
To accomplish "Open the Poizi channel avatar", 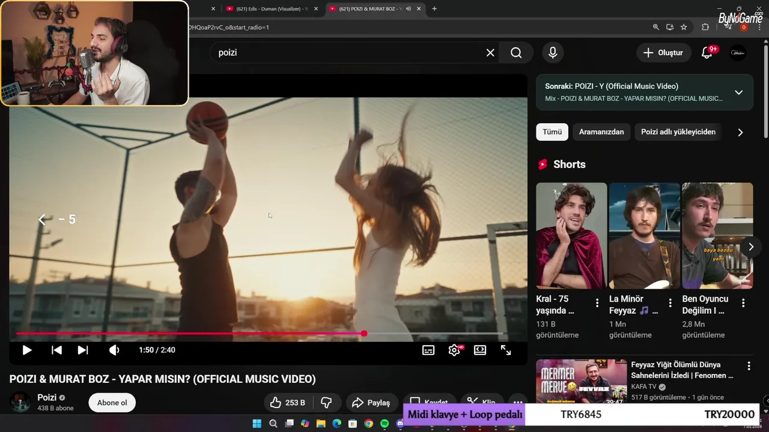I will (20, 403).
